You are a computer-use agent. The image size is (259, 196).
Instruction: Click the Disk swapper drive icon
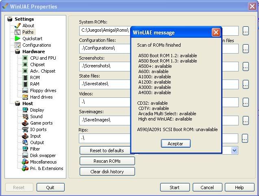25,155
